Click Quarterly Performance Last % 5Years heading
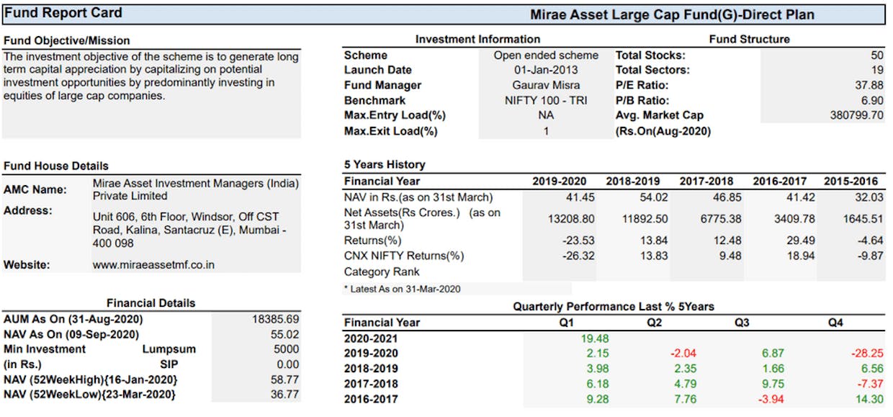Viewport: 893px width, 417px height. (614, 307)
